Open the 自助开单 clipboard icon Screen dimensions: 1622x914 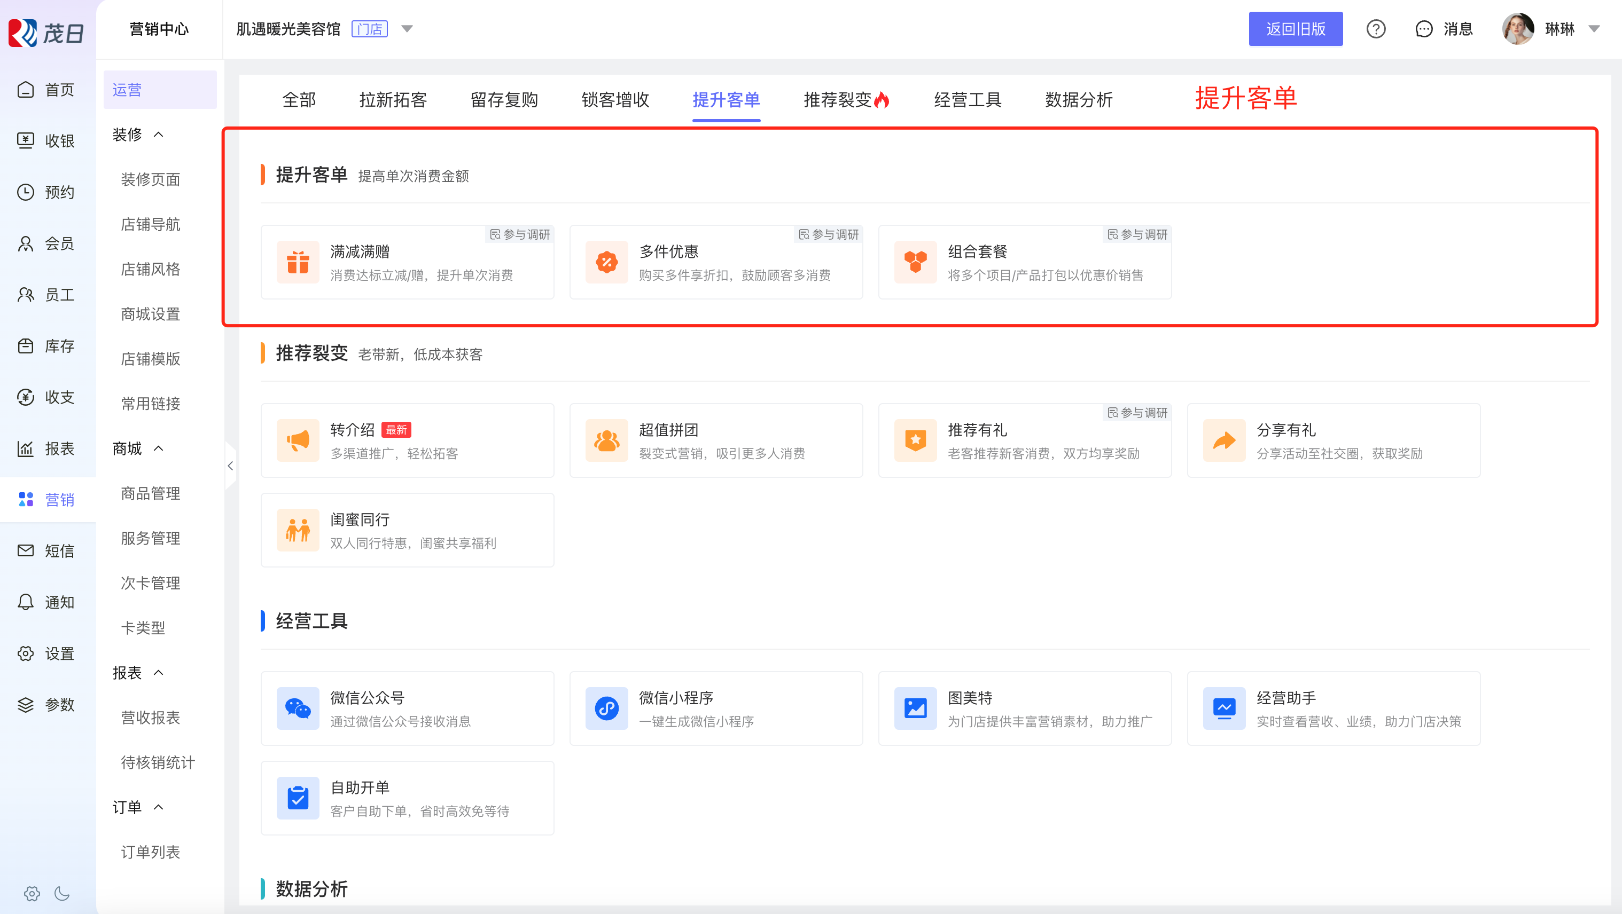coord(298,798)
